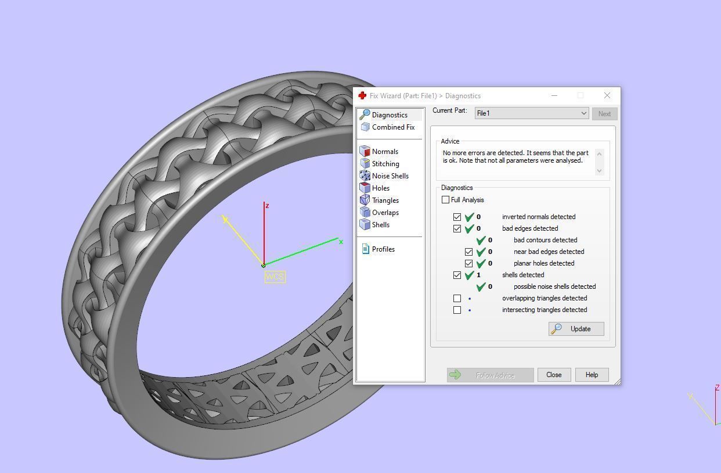Enable intersecting triangles detected checkbox

pyautogui.click(x=457, y=310)
